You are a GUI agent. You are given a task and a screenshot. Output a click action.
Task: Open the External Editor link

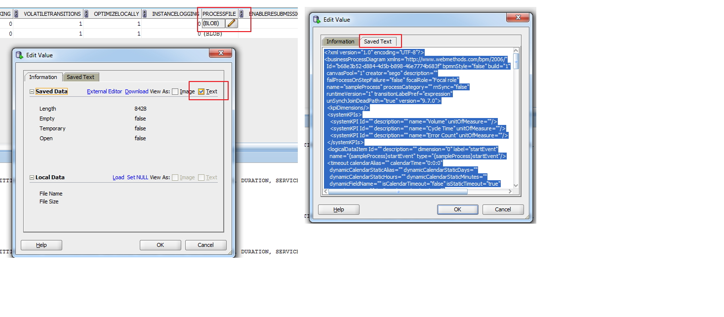pos(105,91)
